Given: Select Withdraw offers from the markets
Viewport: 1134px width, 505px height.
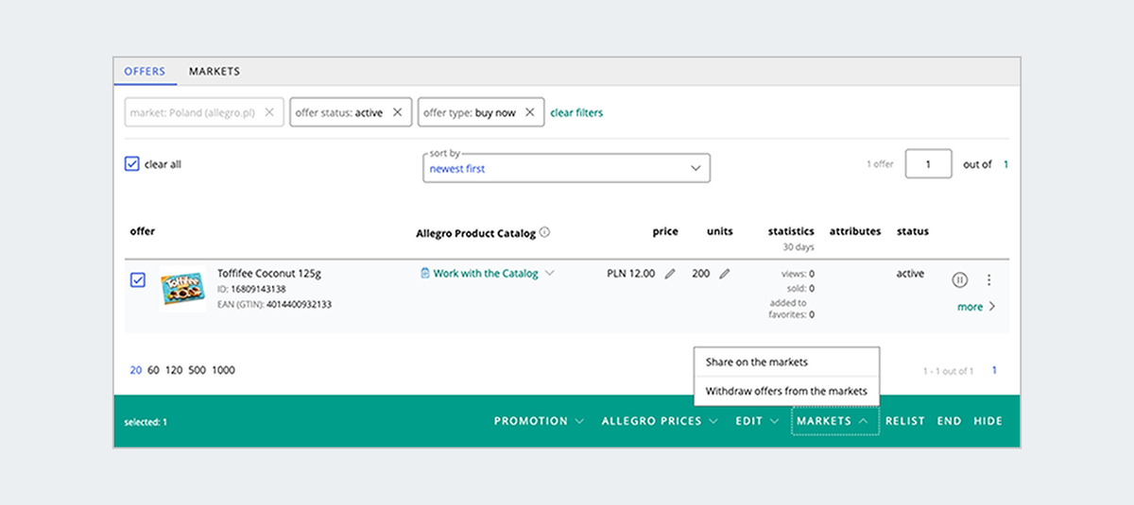Looking at the screenshot, I should [786, 391].
